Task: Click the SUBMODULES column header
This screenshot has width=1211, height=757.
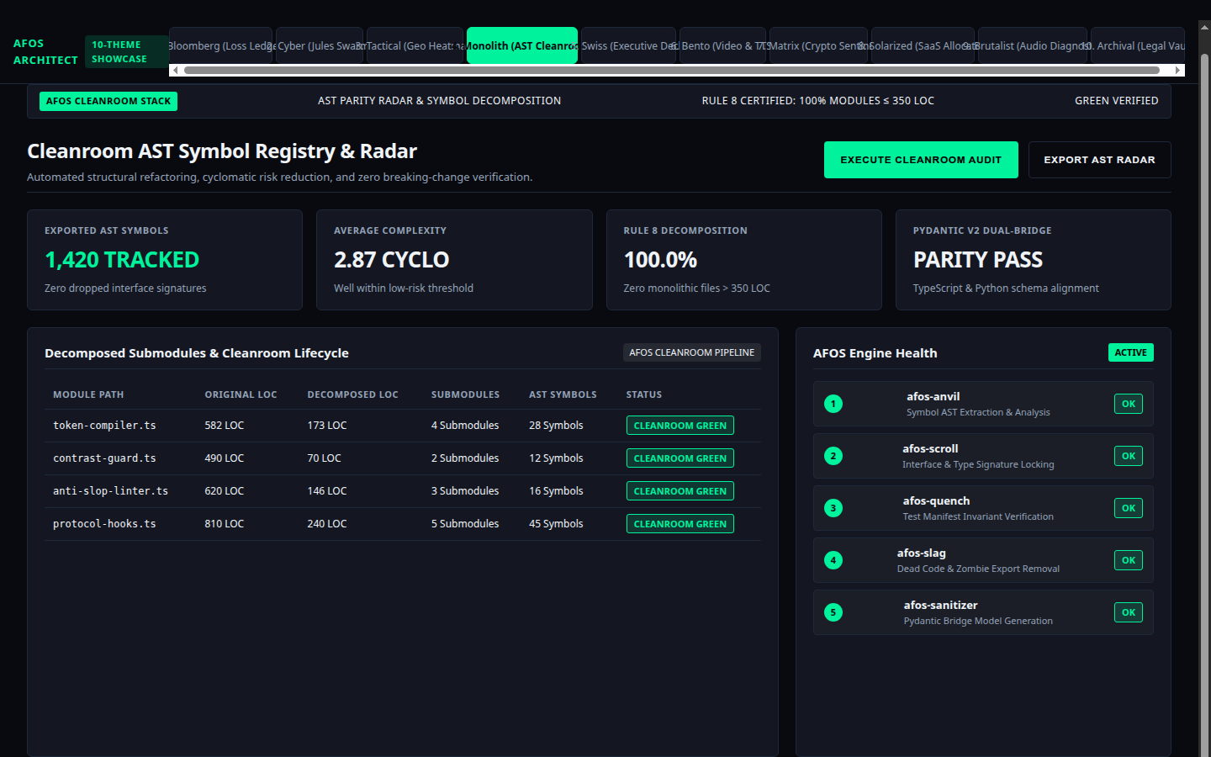Action: tap(465, 394)
